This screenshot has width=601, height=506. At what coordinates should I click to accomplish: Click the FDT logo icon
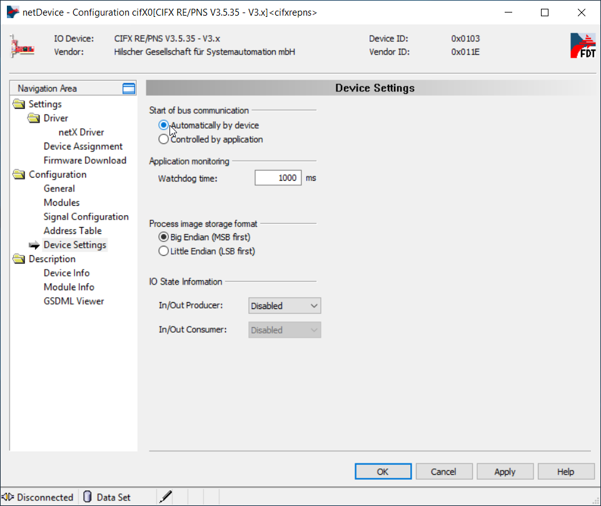582,46
